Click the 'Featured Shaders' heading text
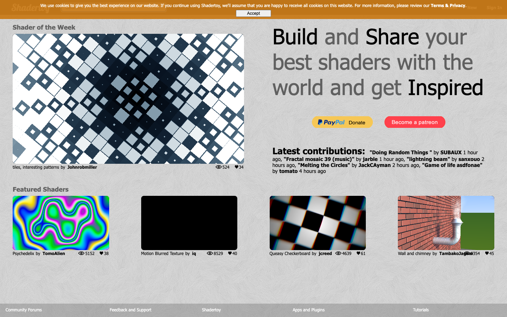 40,189
